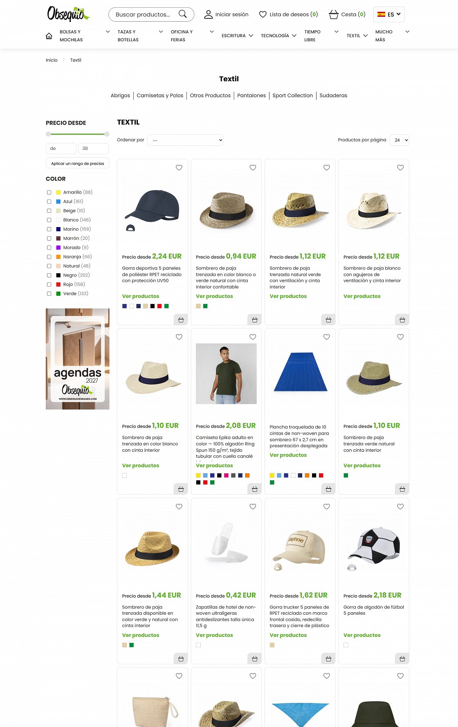The height and width of the screenshot is (727, 458).
Task: Open Pantalones subcategory link
Action: 251,96
